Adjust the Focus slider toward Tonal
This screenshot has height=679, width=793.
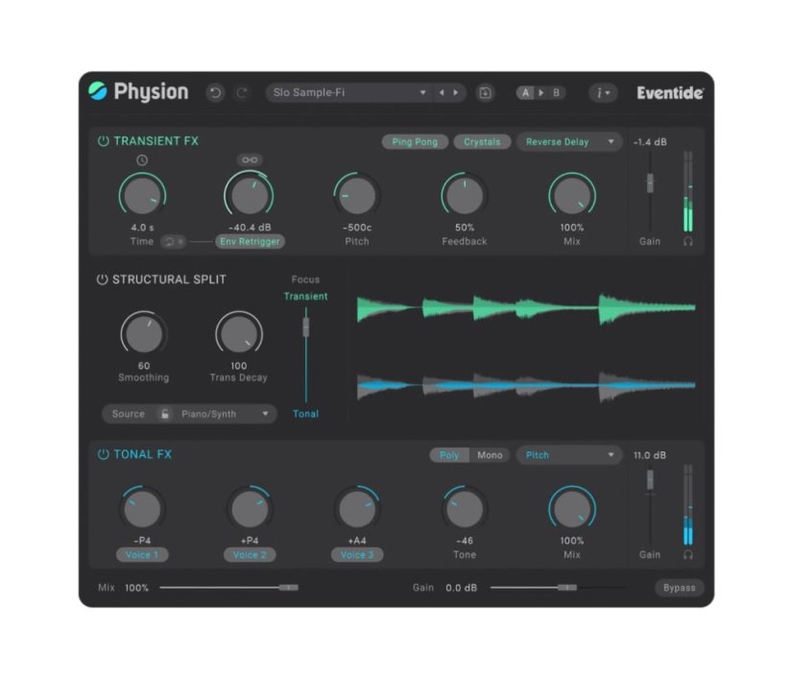(305, 384)
